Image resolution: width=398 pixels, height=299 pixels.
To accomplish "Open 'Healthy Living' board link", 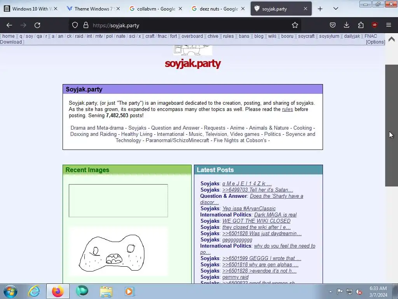I will pos(136,134).
